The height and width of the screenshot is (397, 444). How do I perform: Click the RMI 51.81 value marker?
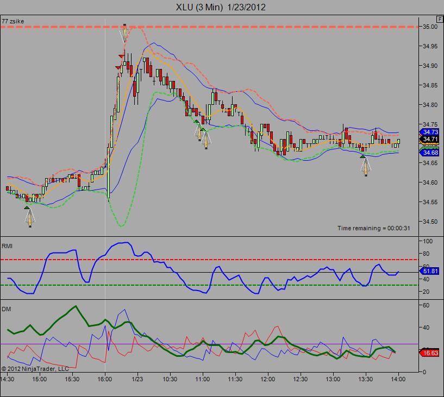429,271
